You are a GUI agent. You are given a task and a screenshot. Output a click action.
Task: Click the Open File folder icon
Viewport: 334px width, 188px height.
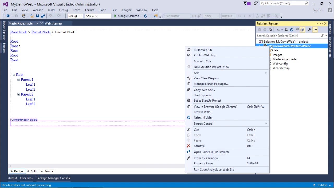coord(32,16)
